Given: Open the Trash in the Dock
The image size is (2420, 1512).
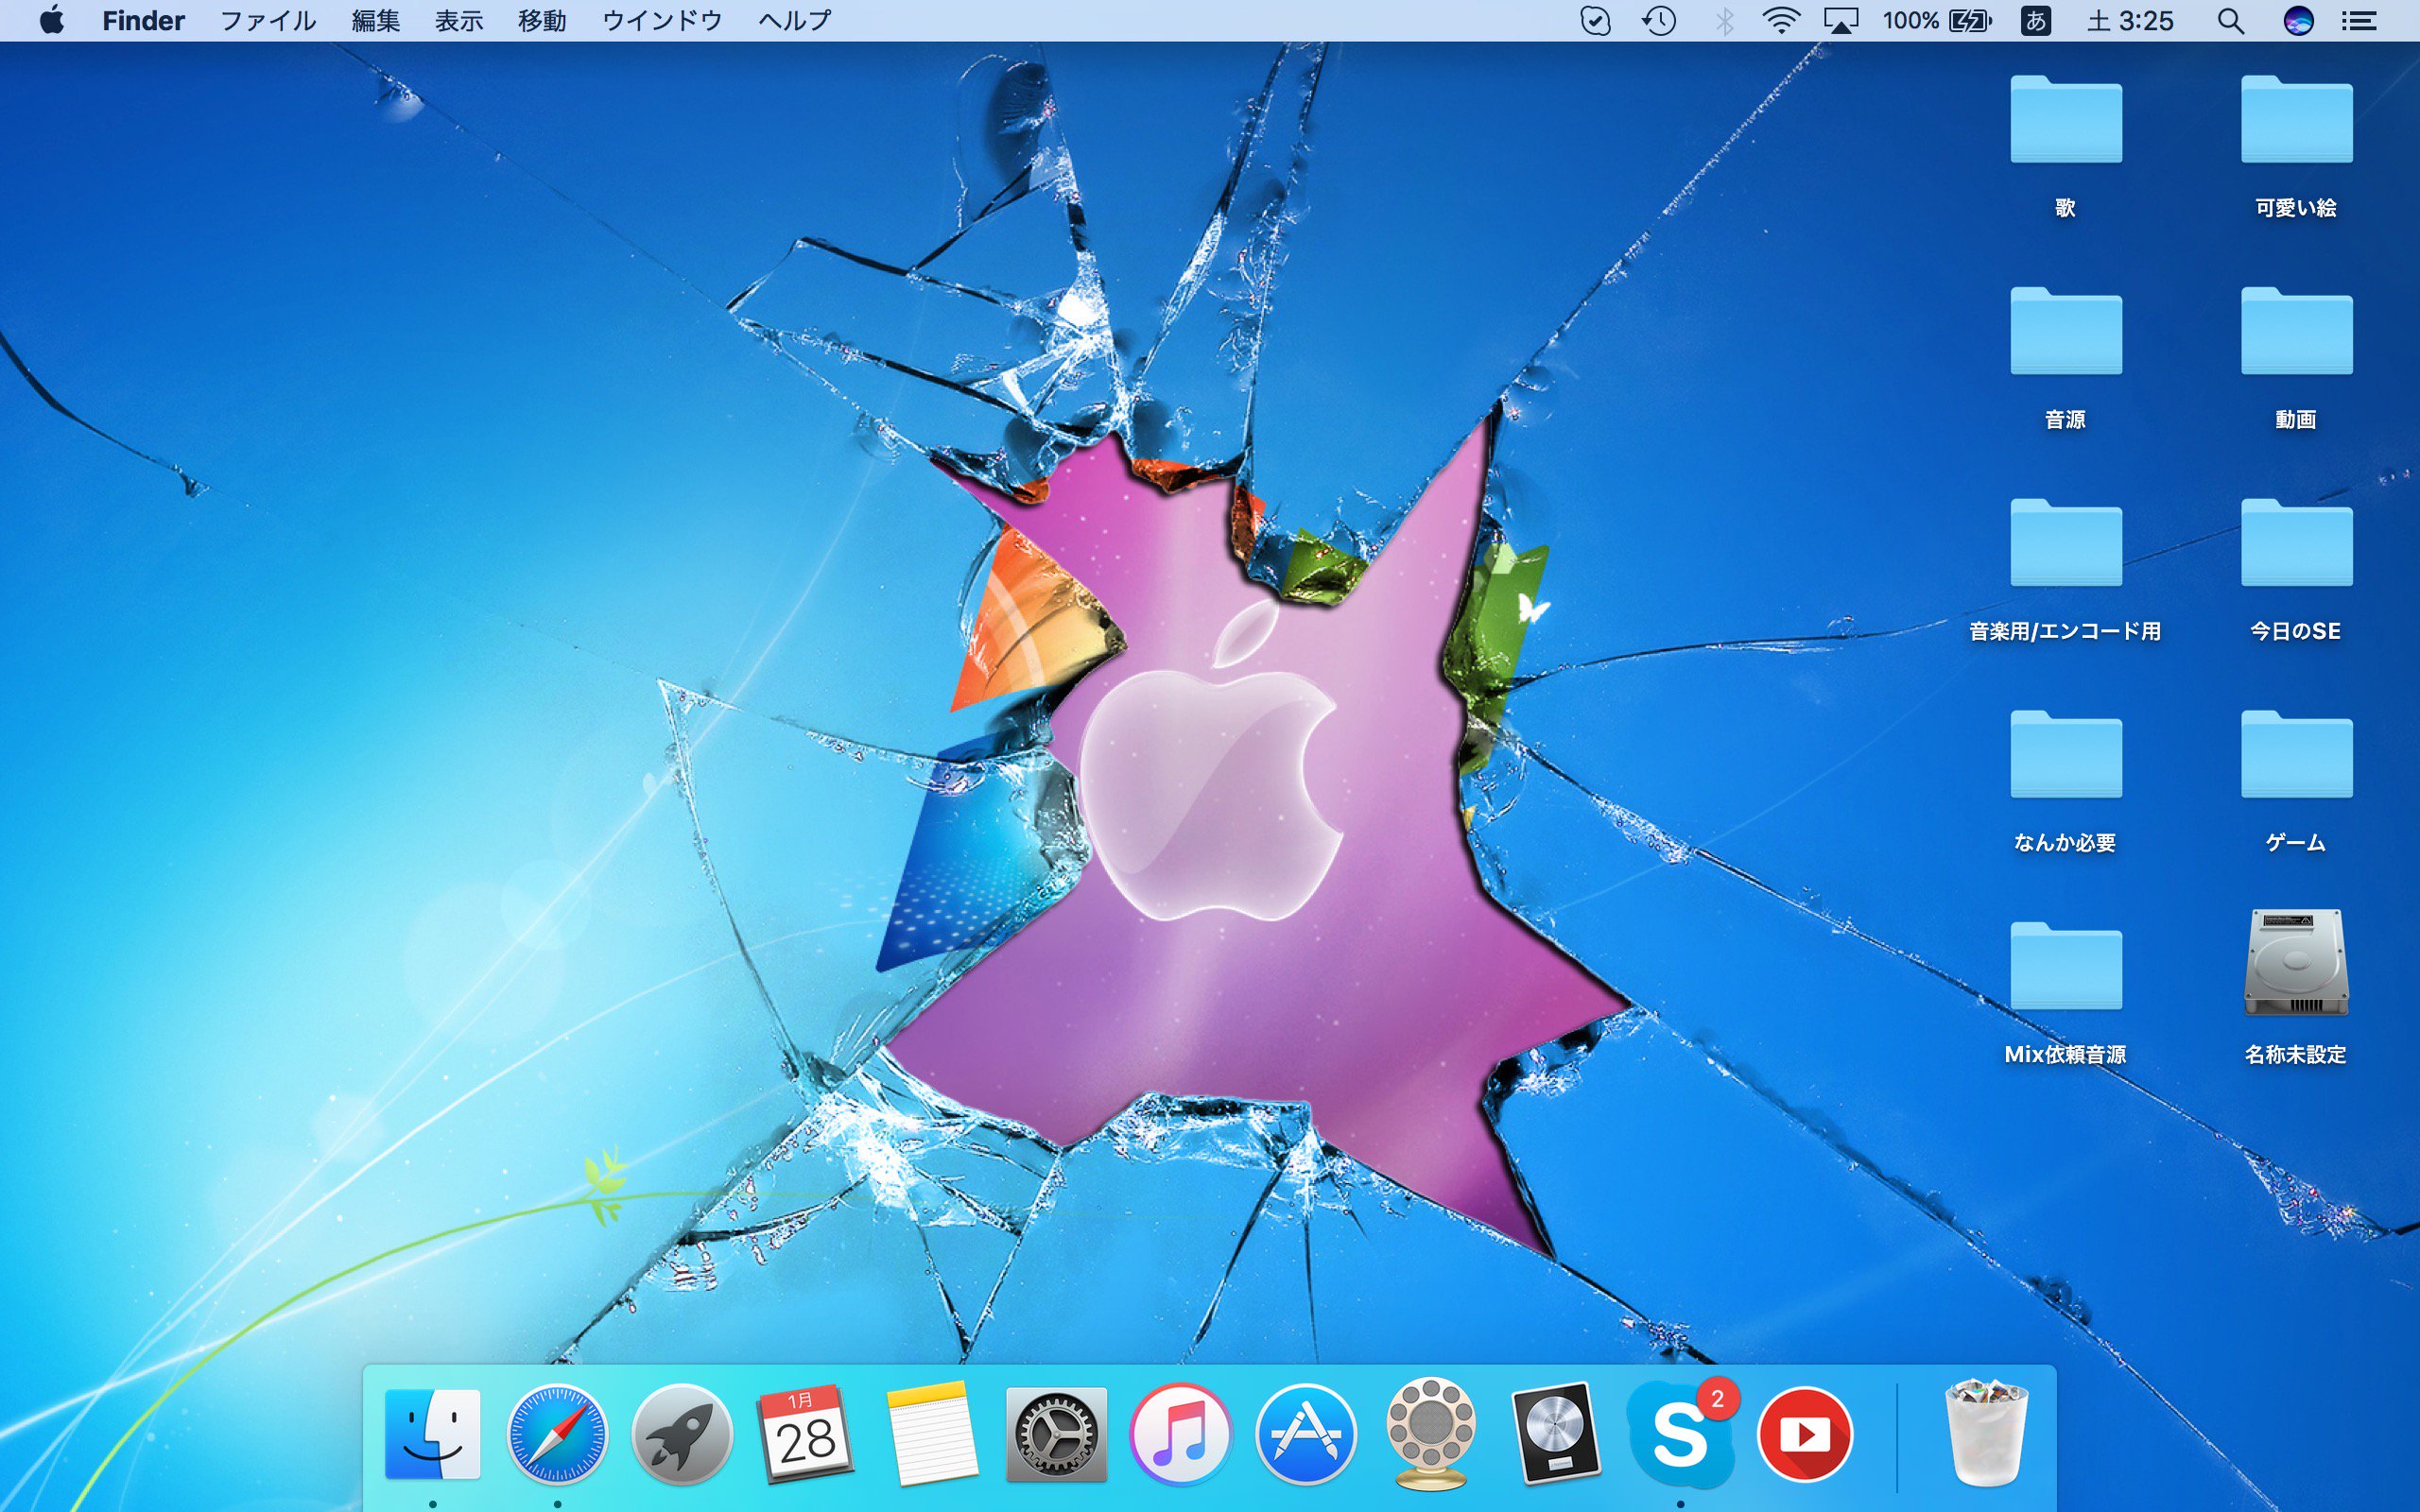Looking at the screenshot, I should coord(1985,1434).
